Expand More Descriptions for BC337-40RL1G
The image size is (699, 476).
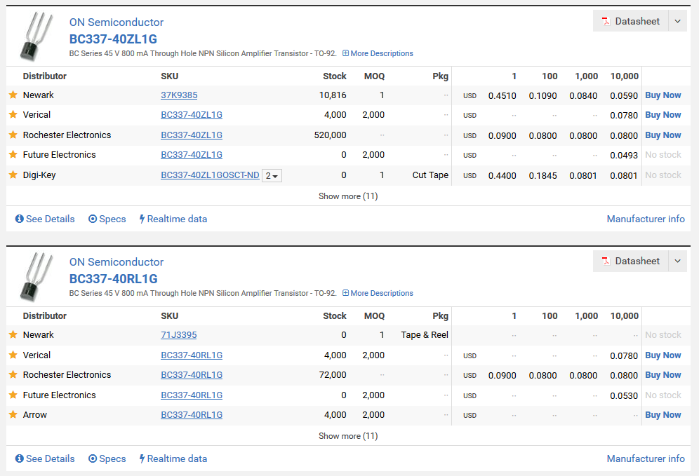(378, 293)
